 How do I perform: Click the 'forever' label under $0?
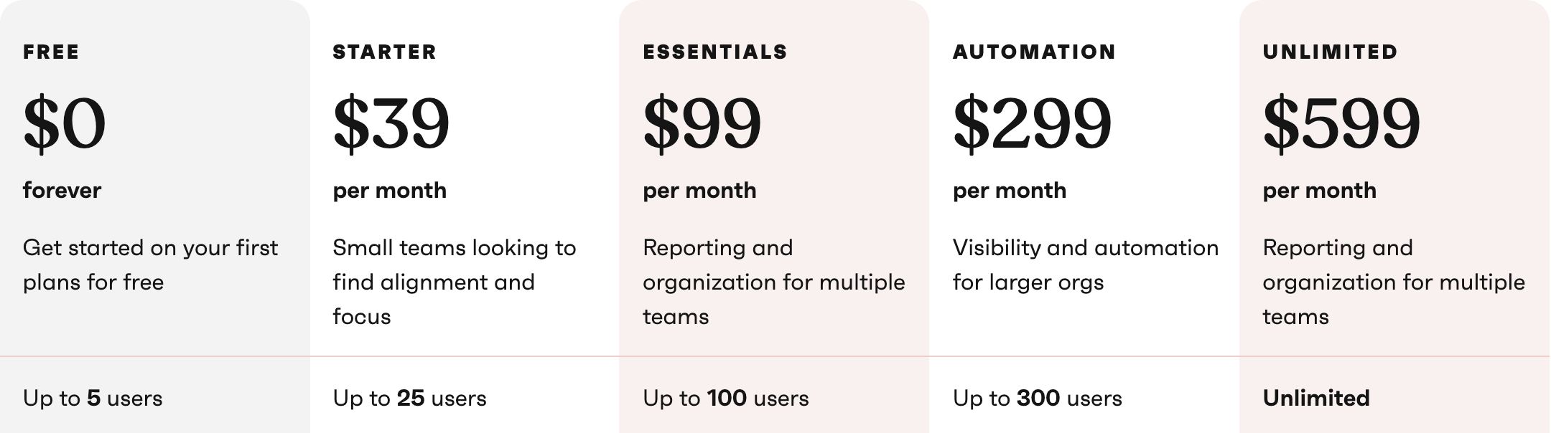pos(62,190)
